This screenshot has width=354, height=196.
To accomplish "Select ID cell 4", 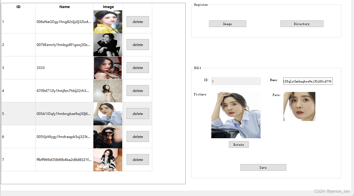I will pyautogui.click(x=18, y=91).
